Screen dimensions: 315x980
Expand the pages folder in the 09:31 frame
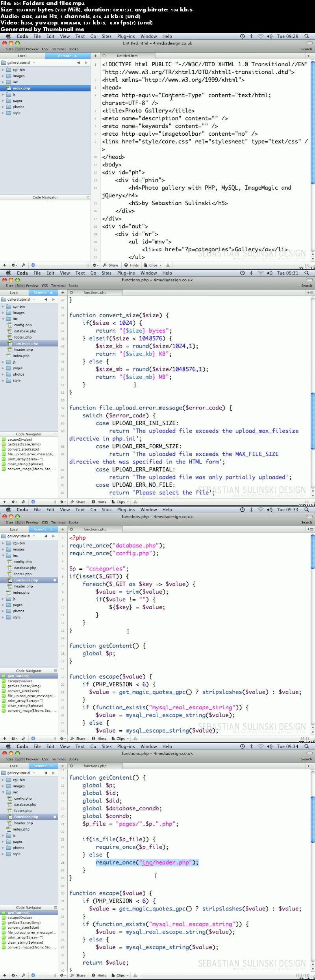click(x=3, y=368)
